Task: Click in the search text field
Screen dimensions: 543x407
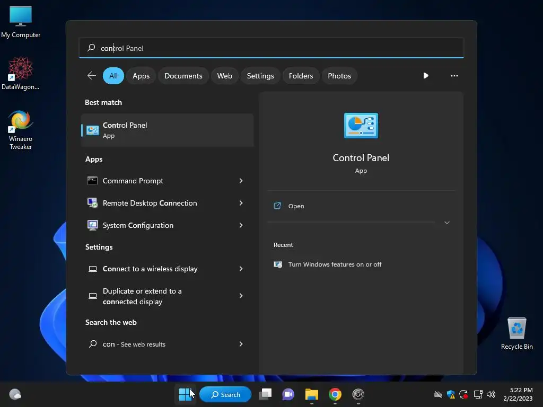Action: coord(271,48)
